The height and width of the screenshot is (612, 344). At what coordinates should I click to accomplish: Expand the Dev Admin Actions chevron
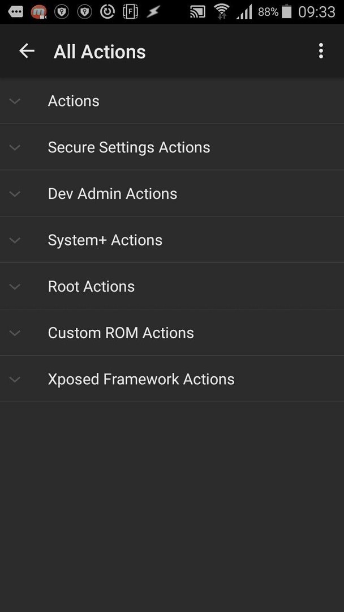coord(15,194)
